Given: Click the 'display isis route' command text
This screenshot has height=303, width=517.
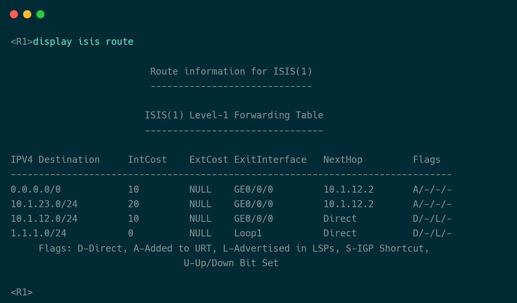Looking at the screenshot, I should coord(83,41).
